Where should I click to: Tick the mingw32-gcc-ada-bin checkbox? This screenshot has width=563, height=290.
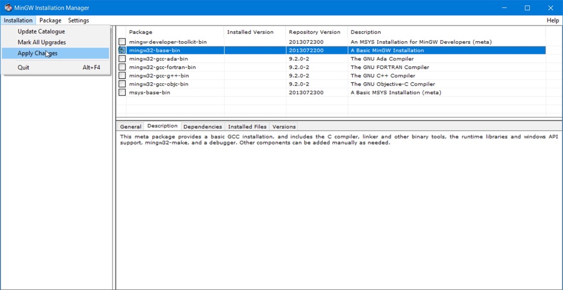tap(122, 59)
